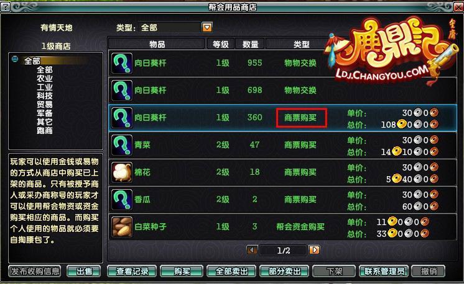Screen dimensions: 464x284
Task: Sort by the 数量 column header
Action: point(250,44)
